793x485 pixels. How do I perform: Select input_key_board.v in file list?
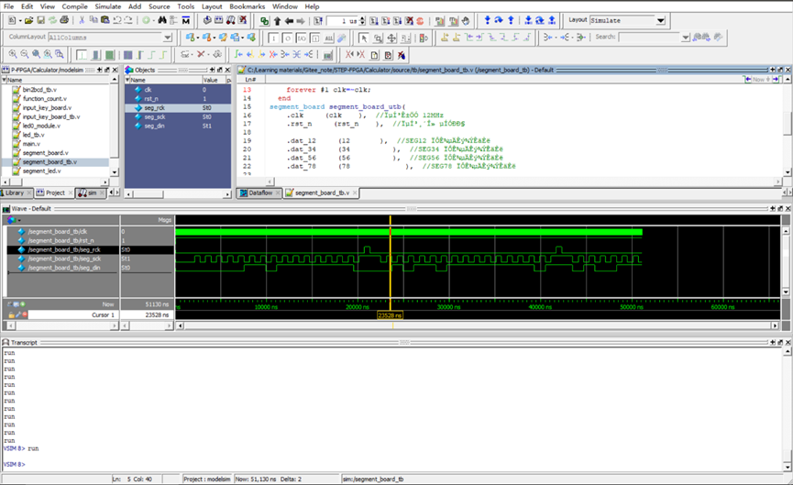[47, 107]
